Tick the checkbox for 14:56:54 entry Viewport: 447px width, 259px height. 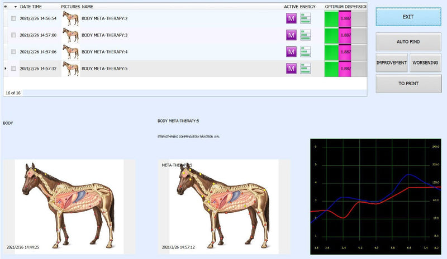coord(13,18)
